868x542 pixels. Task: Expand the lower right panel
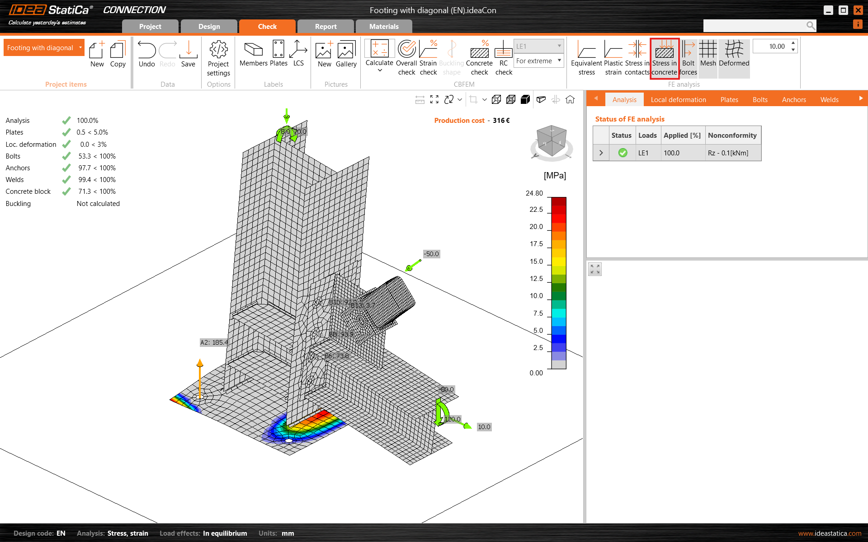595,269
